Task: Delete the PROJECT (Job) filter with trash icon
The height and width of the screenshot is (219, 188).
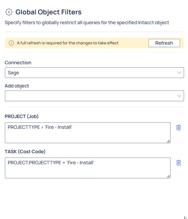Action: [178, 128]
